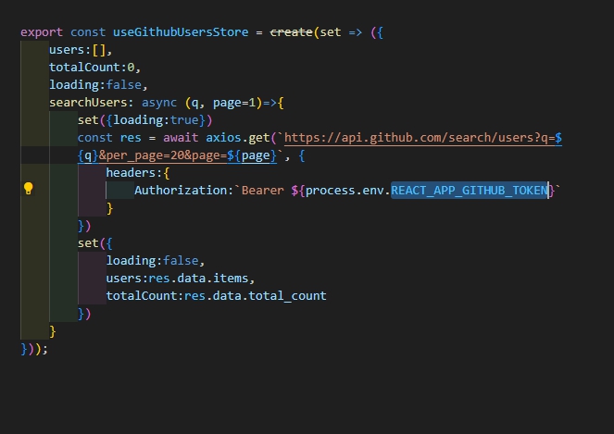The width and height of the screenshot is (614, 434).
Task: Select totalCount:0 initial state line
Action: click(94, 68)
